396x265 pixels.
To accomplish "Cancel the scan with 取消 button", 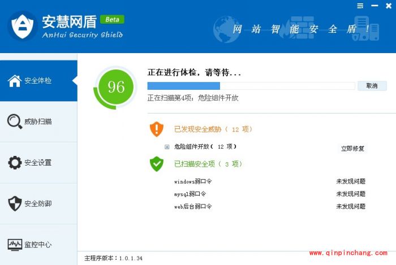I will tap(372, 86).
